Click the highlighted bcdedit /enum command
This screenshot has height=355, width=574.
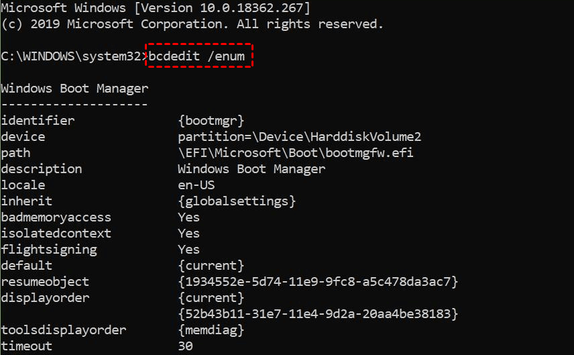point(199,56)
